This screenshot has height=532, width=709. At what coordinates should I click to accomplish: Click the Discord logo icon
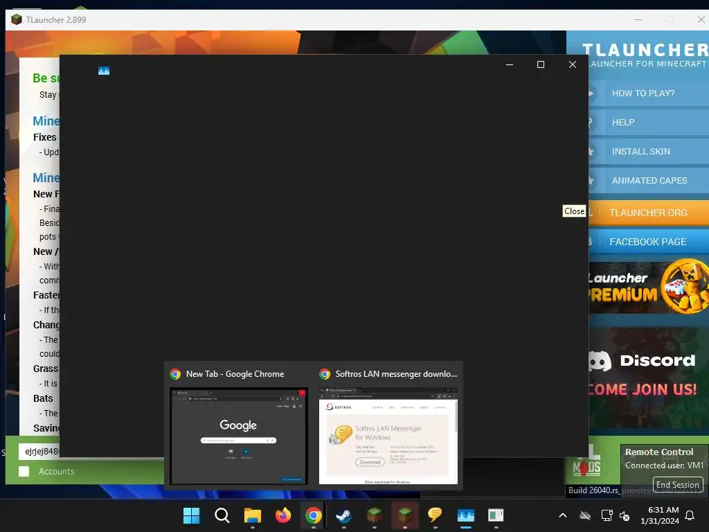pos(600,360)
